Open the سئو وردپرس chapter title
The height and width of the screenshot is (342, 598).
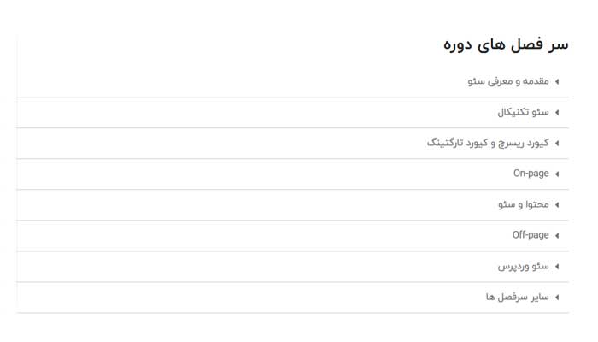(523, 266)
